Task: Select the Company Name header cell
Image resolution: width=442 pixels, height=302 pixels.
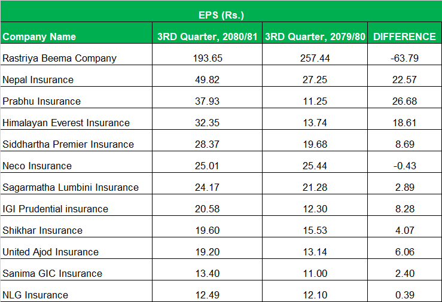Action: tap(39, 36)
